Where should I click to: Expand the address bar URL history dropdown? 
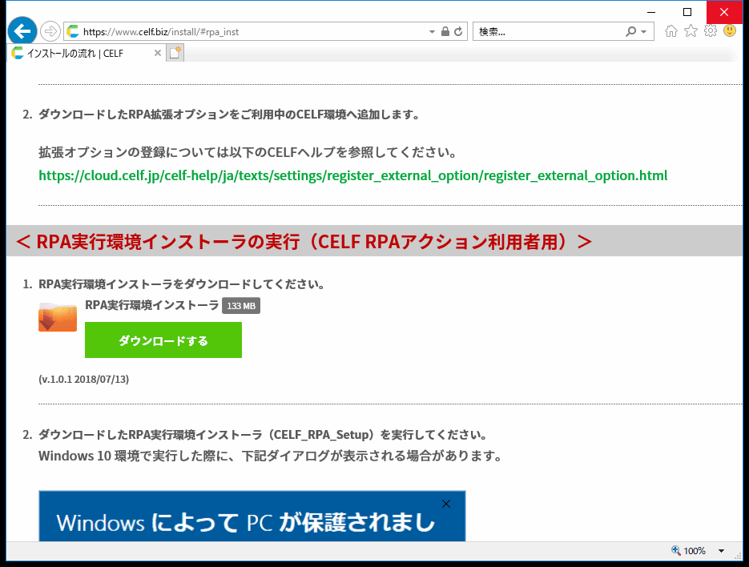[x=432, y=32]
